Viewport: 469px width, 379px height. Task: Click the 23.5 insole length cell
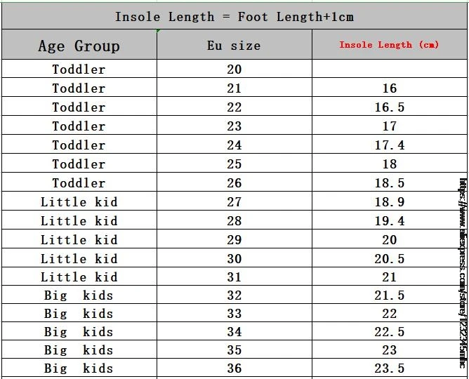point(389,368)
